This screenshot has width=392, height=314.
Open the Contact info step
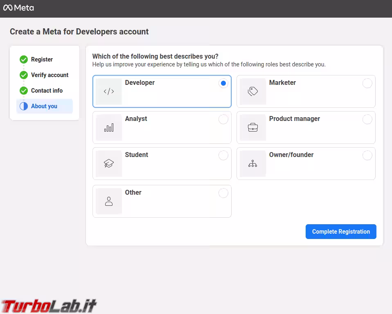point(47,91)
